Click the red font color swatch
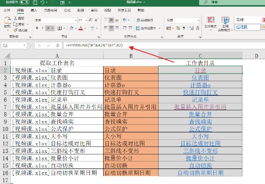The image size is (265, 184). [81, 28]
